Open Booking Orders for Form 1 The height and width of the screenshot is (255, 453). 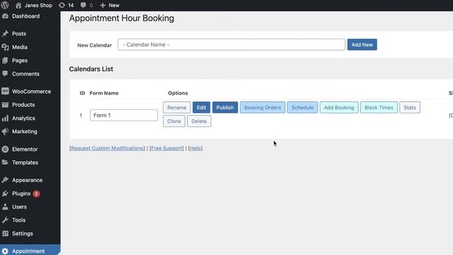click(x=263, y=108)
